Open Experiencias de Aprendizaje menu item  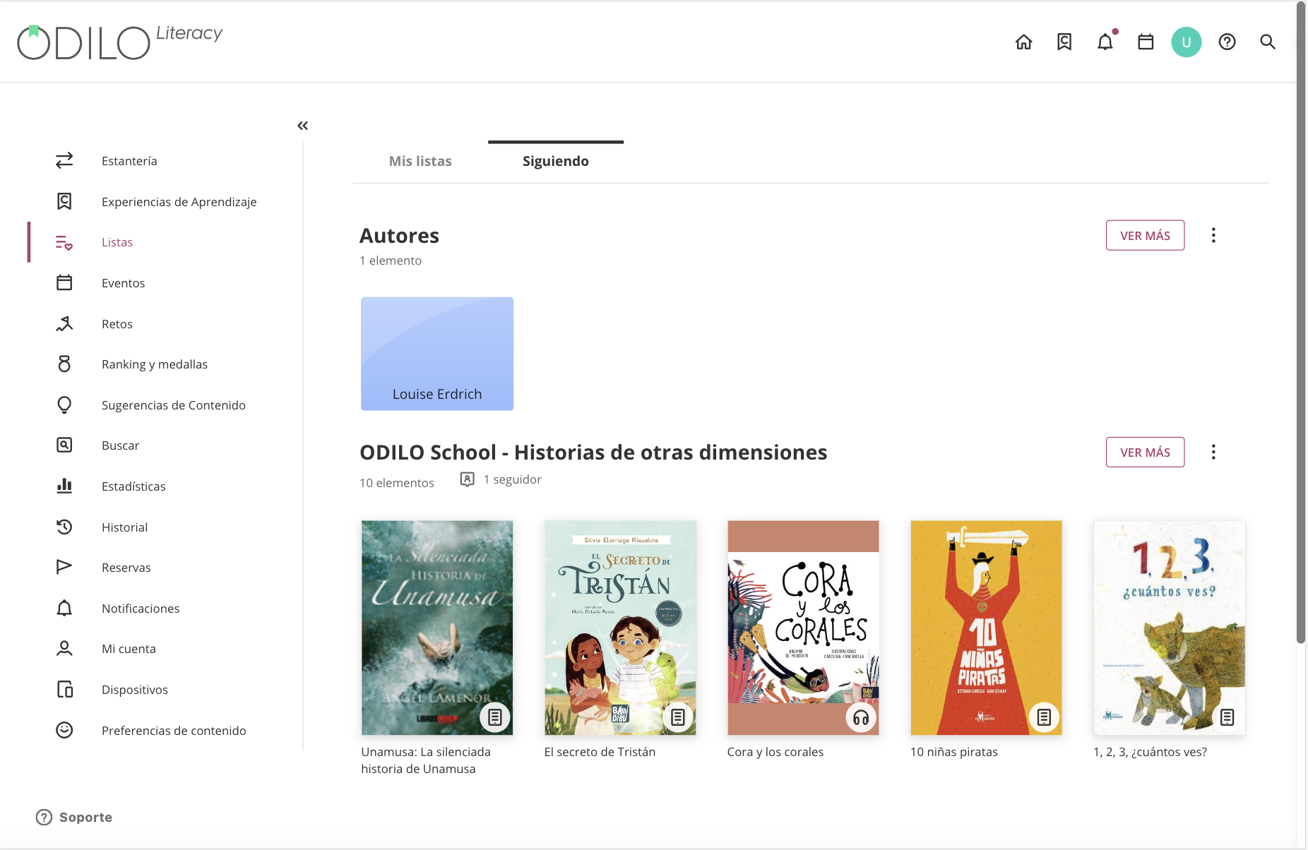point(179,202)
